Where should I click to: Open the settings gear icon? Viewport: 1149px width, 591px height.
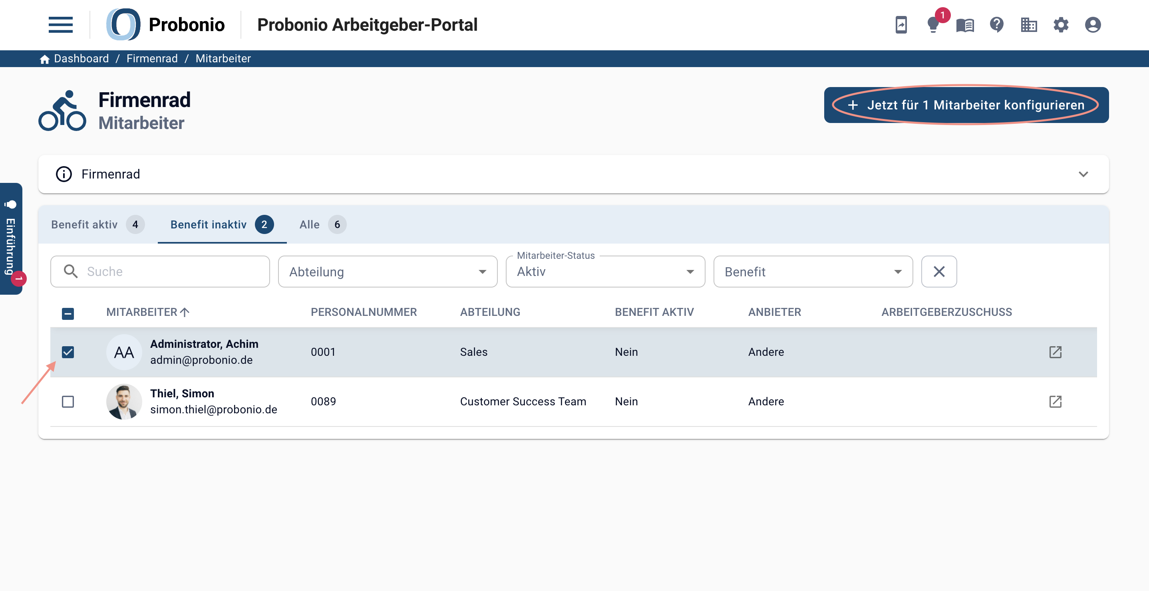(x=1061, y=25)
